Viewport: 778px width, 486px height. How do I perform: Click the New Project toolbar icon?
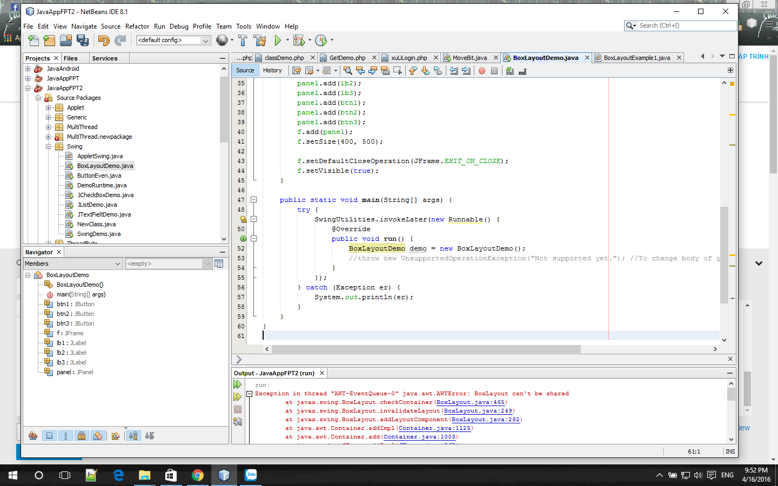point(49,40)
